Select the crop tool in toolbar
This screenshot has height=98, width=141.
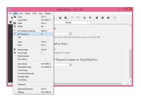point(84,18)
